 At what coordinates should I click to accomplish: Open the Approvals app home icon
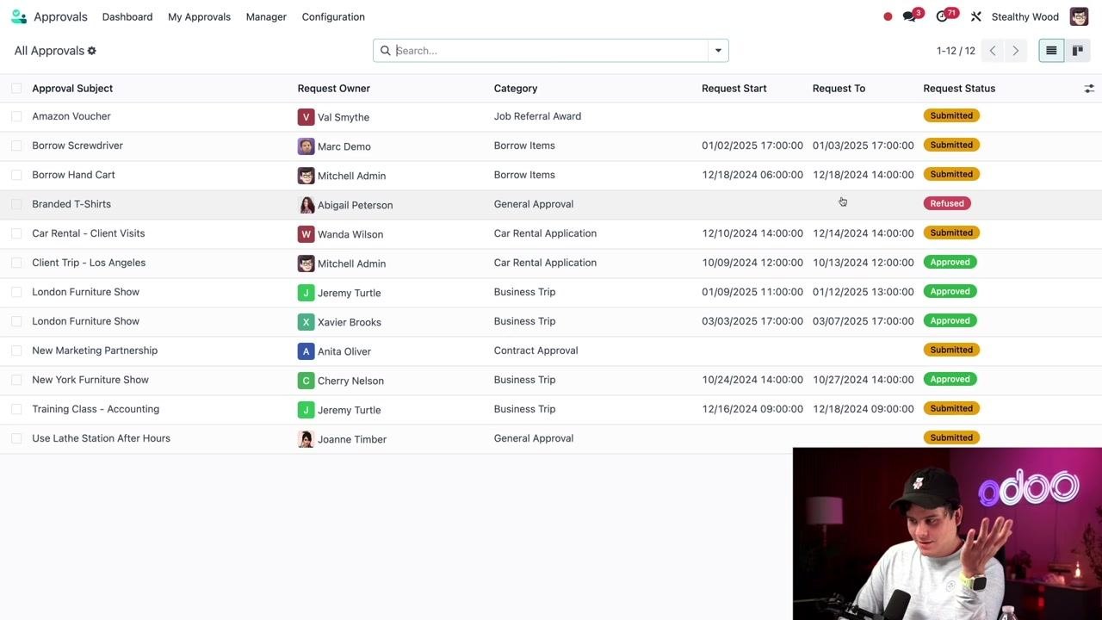click(x=19, y=16)
